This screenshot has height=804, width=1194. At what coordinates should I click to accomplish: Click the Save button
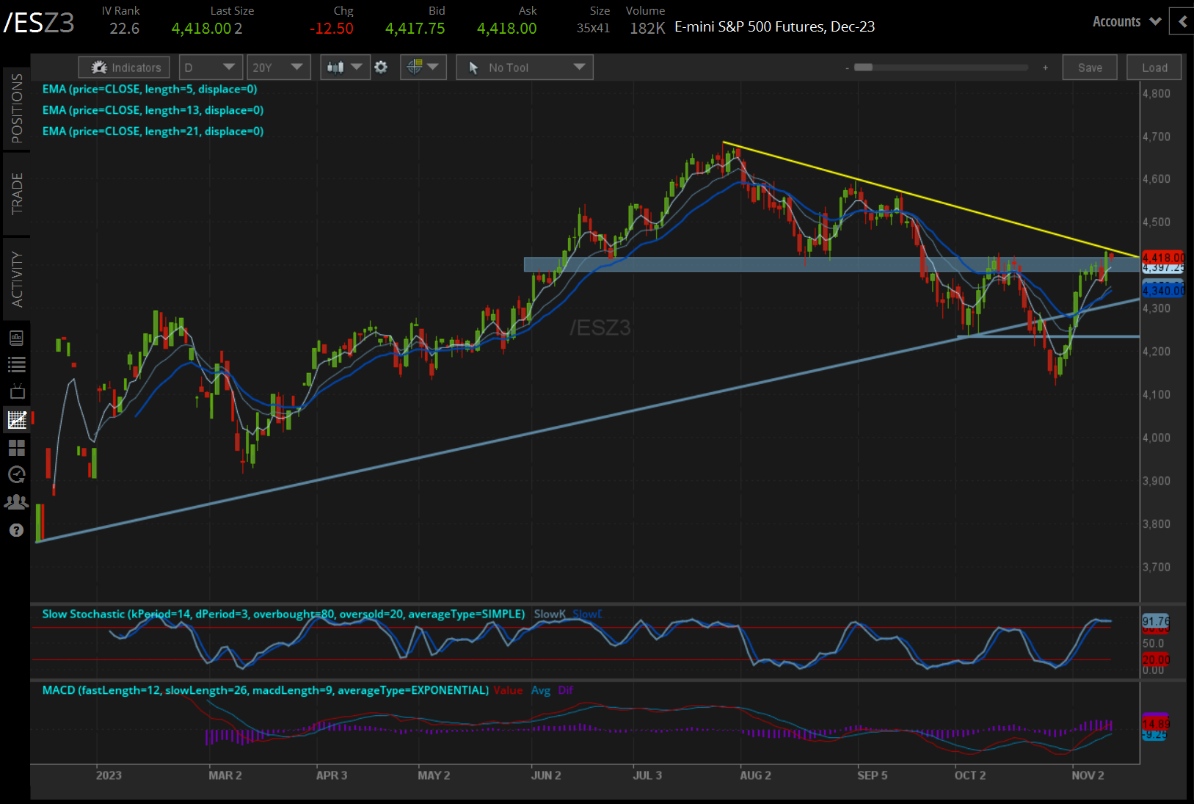1089,68
